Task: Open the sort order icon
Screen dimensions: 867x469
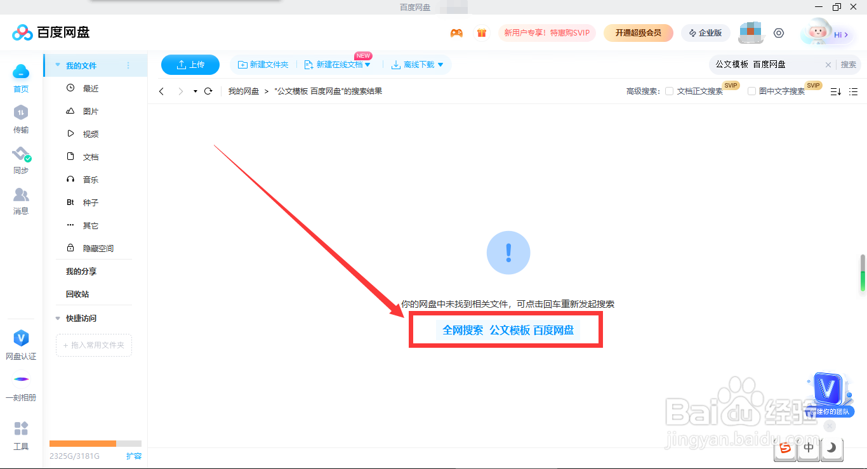Action: 836,91
